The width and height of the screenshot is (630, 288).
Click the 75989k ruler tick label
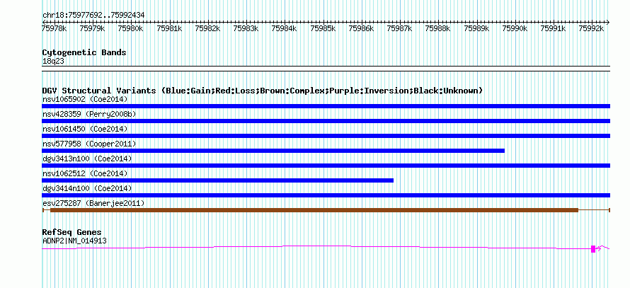(476, 28)
